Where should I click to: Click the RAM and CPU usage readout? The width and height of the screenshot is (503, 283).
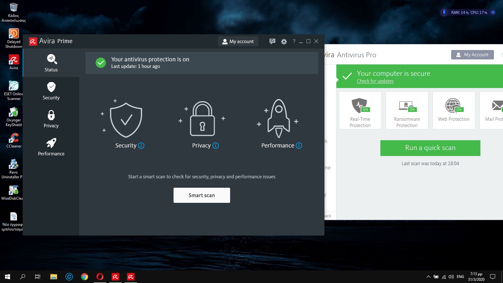(469, 13)
